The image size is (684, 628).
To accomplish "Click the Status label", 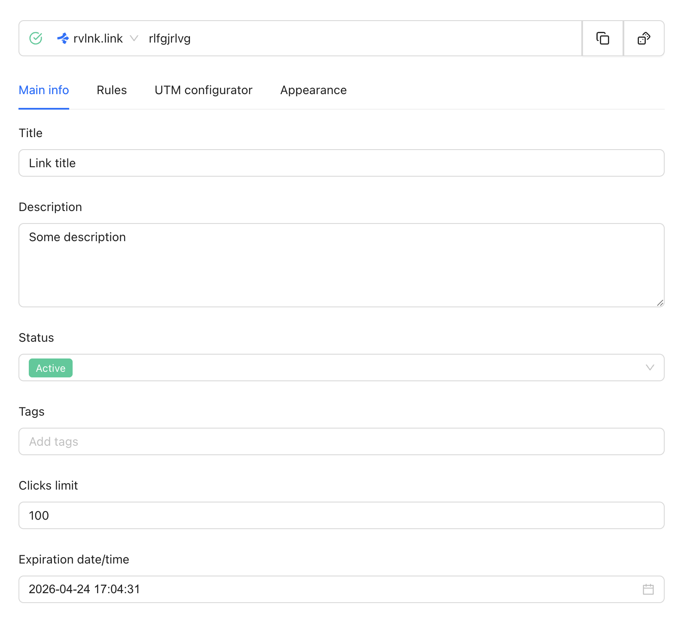I will (x=37, y=338).
